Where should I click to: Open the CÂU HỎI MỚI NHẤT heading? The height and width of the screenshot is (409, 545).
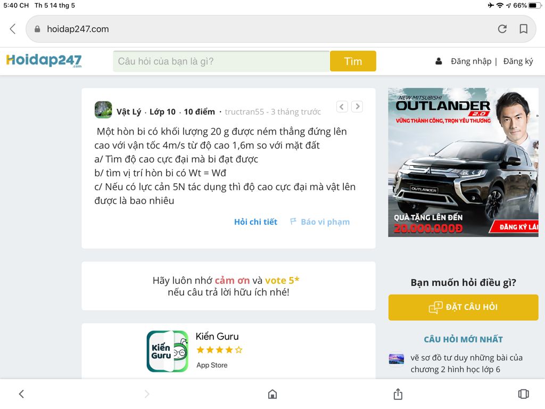pos(464,339)
